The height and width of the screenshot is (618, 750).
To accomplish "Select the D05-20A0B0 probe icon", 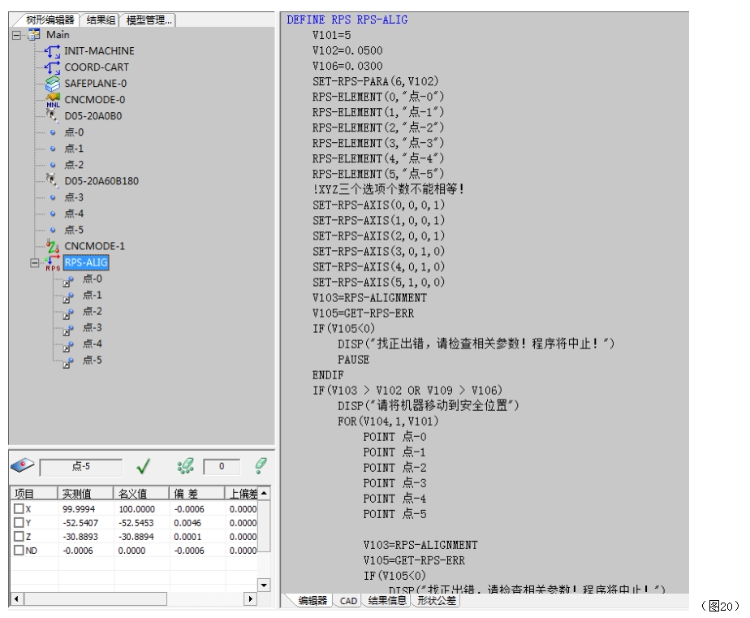I will [51, 115].
